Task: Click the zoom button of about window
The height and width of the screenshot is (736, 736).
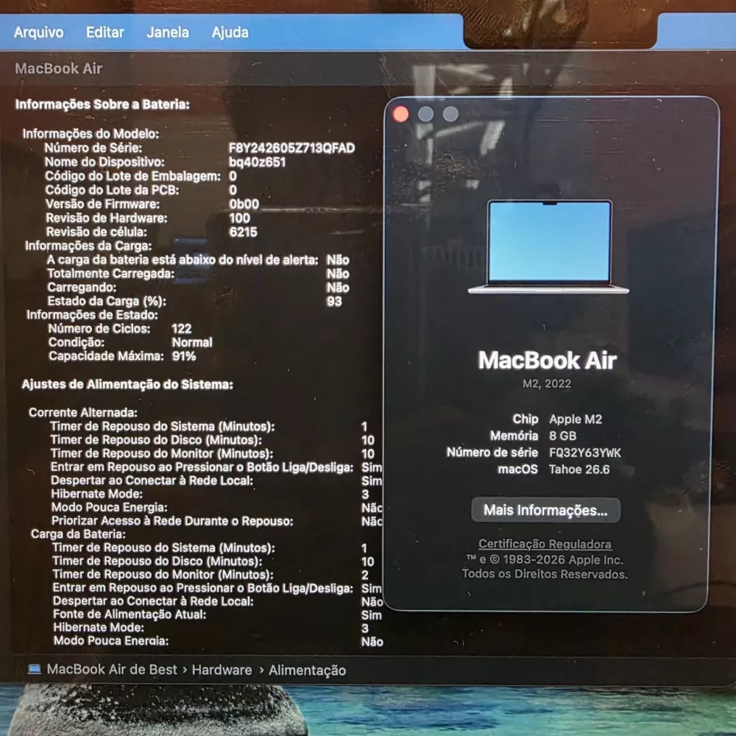Action: click(450, 113)
